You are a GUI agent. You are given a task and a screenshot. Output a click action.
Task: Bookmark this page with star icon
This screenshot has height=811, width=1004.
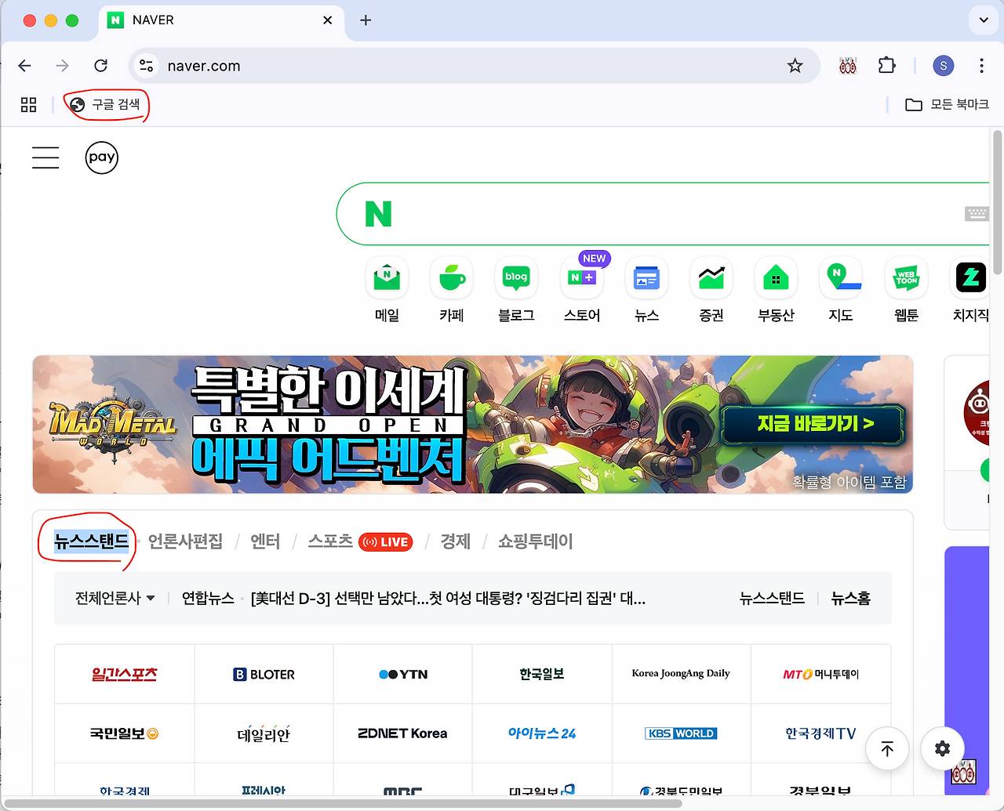795,66
